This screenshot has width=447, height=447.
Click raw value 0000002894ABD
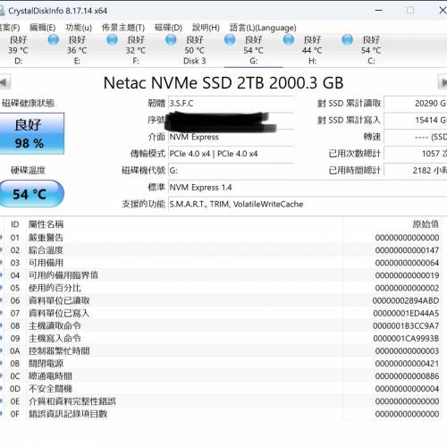(x=406, y=300)
